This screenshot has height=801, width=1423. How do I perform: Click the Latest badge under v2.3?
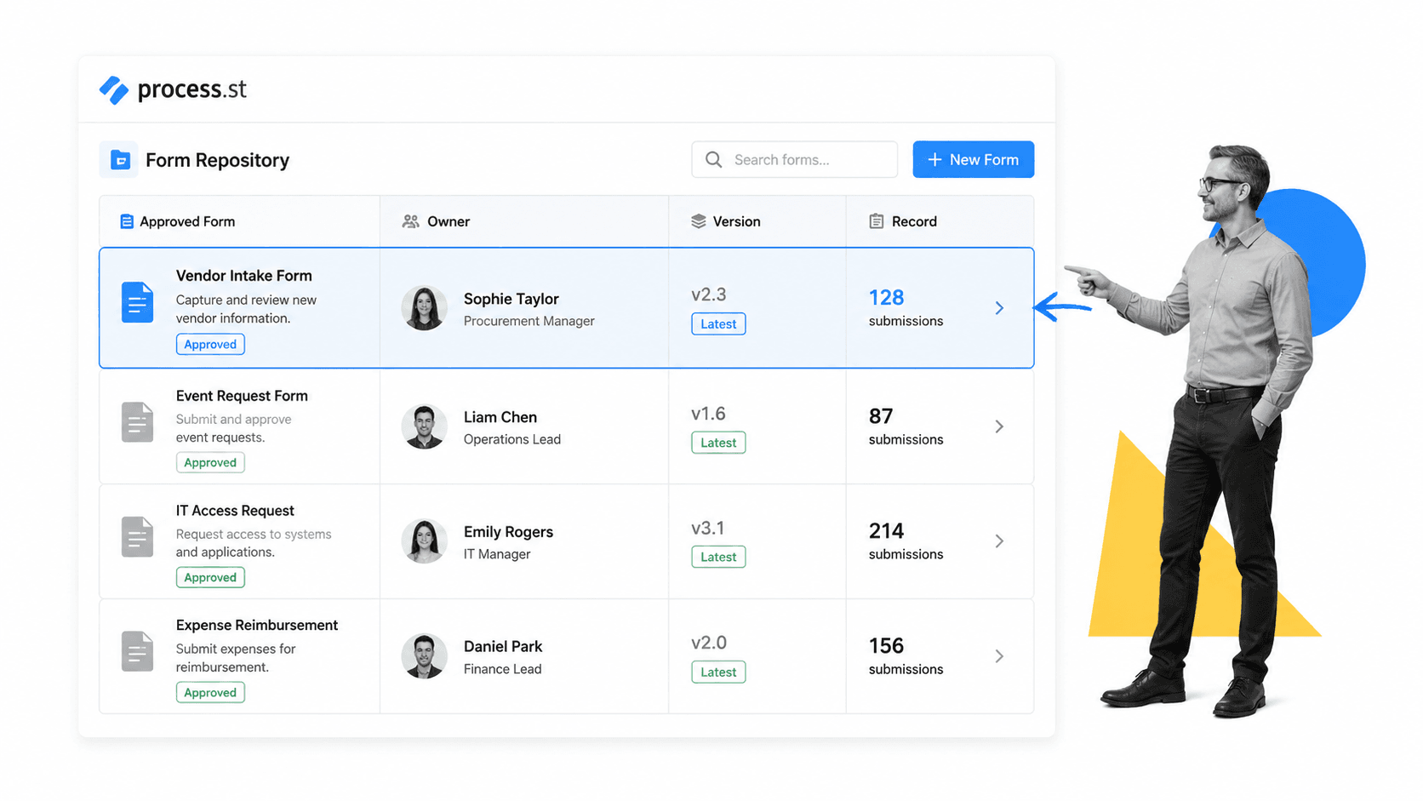pyautogui.click(x=718, y=324)
